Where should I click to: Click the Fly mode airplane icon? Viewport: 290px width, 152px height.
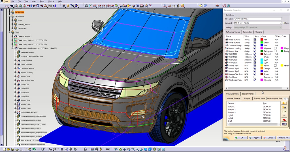(x=116, y=149)
